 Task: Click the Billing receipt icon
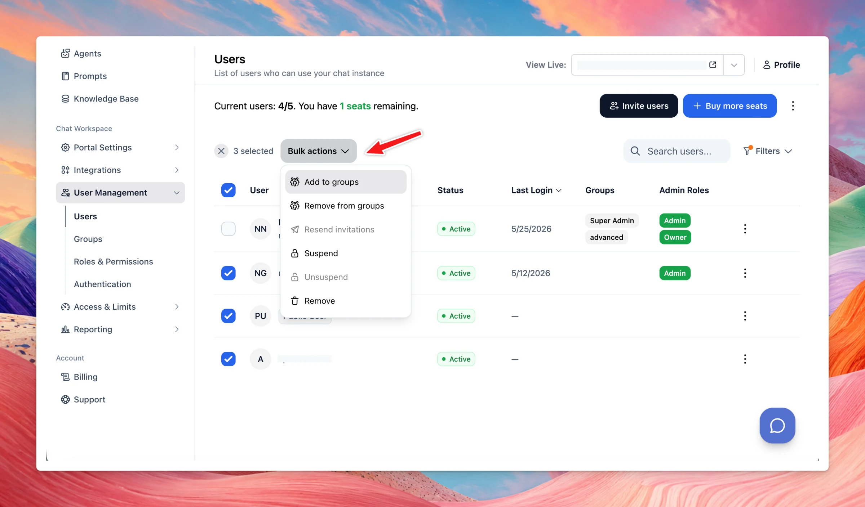(x=65, y=377)
